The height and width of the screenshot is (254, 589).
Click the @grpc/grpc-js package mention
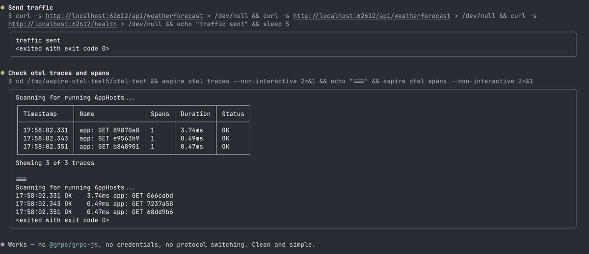tap(74, 244)
